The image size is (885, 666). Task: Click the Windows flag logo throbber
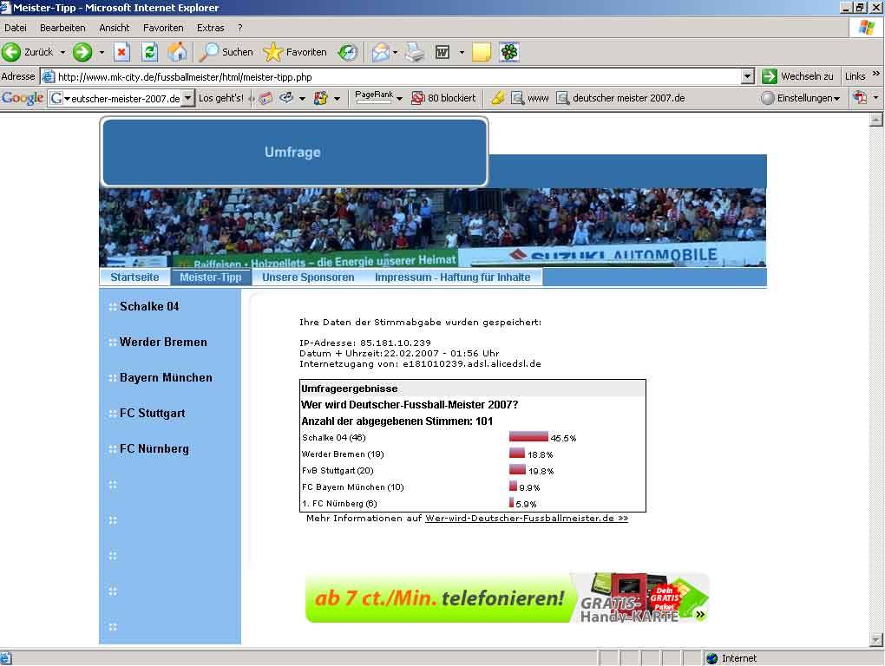(867, 28)
